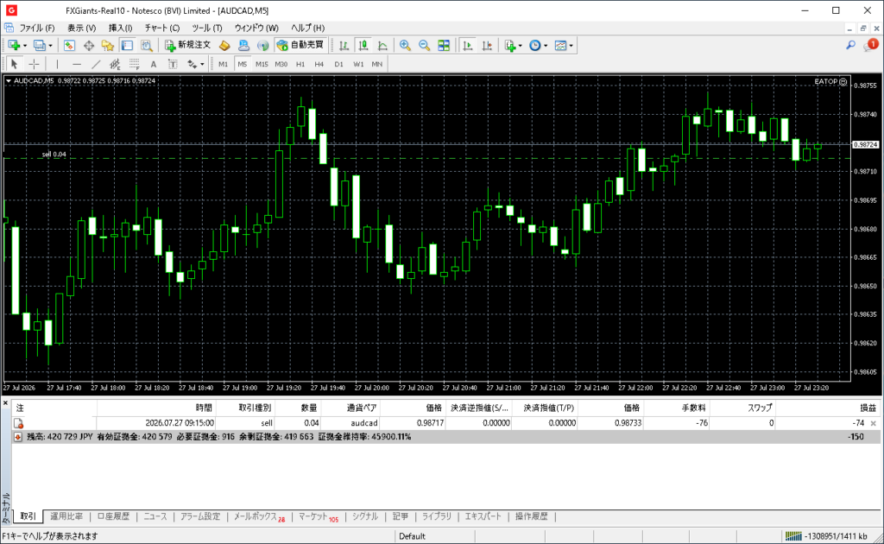Screen dimensions: 884x544
Task: Open the tile windows icon
Action: (x=444, y=46)
